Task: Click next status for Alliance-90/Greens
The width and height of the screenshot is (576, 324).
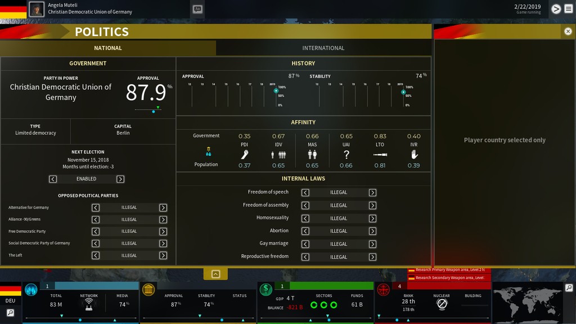Action: pos(163,220)
